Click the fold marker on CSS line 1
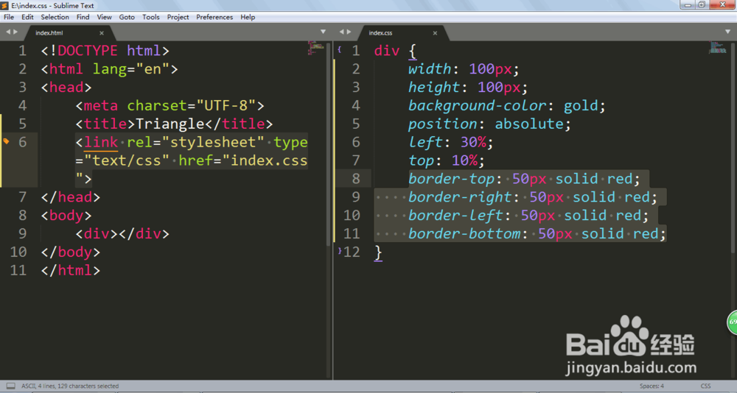This screenshot has height=393, width=737. (x=339, y=49)
